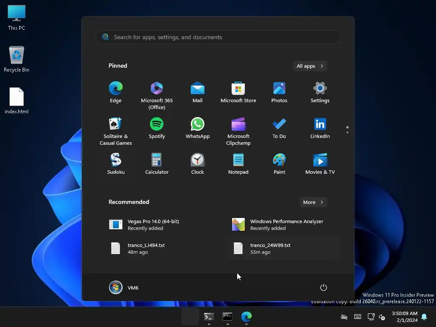Open Microsoft Clipchamp
436x327 pixels.
click(238, 132)
